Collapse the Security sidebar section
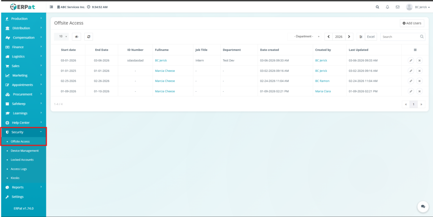This screenshot has height=217, width=433. point(23,132)
